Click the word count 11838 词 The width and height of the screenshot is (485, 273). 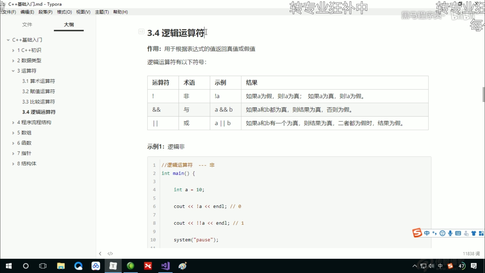pos(472,254)
